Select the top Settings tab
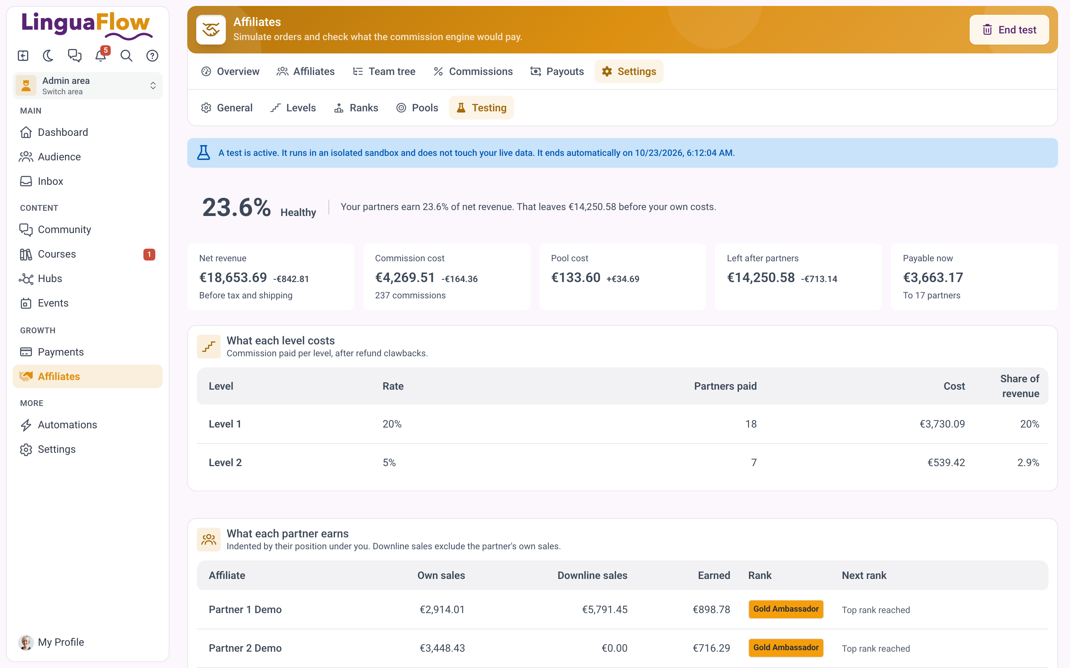1070x668 pixels. (629, 71)
